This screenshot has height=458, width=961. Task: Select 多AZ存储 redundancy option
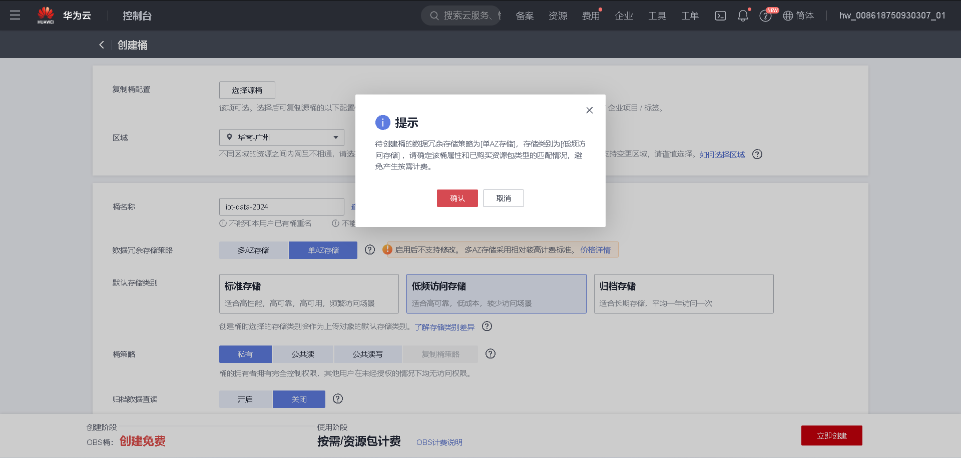point(254,250)
